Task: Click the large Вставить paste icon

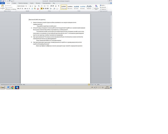Action: [x=2, y=6]
